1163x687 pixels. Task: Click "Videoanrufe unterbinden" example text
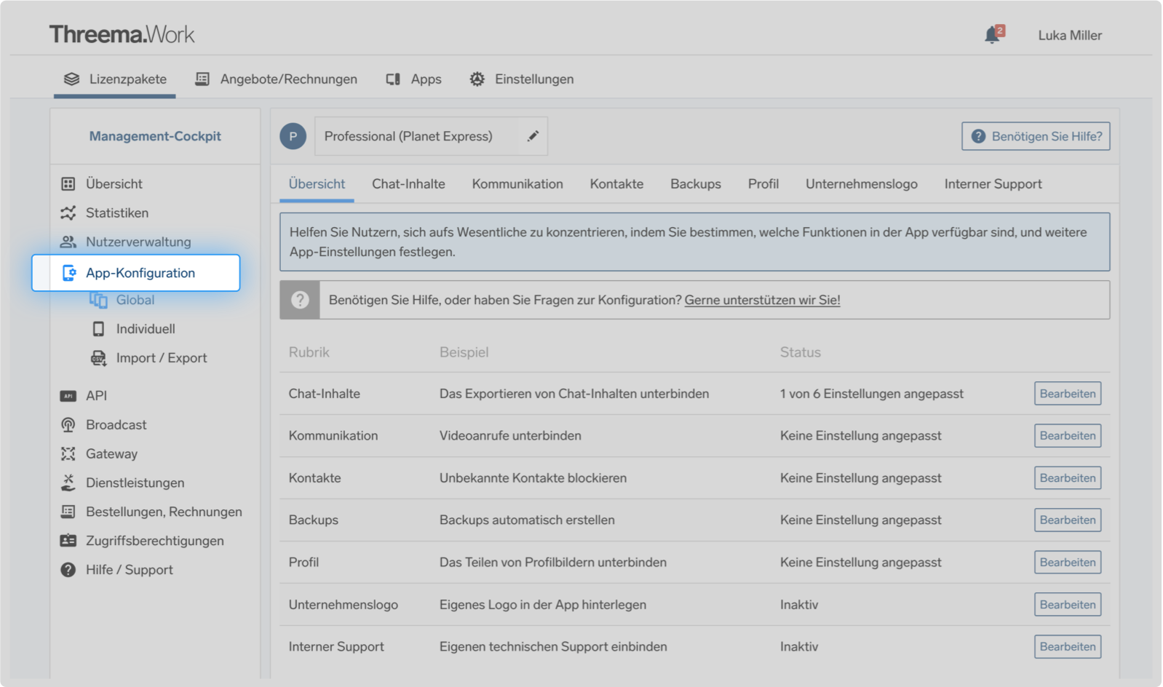(x=510, y=436)
